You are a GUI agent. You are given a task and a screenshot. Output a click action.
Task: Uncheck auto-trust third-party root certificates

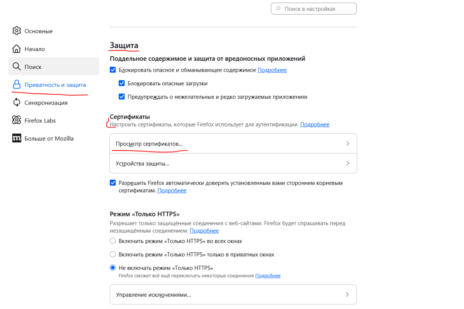coord(113,183)
